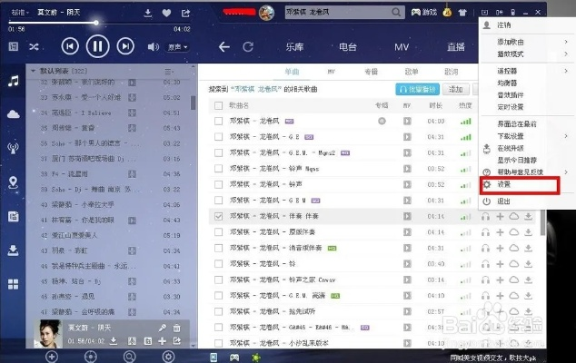The width and height of the screenshot is (576, 363).
Task: Uncheck the 龙卷风 - 伴奏 伴奏 song checkbox
Action: (218, 217)
